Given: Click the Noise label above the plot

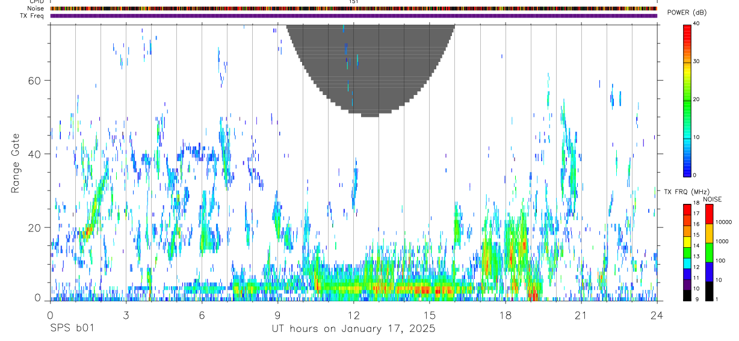Looking at the screenshot, I should point(37,8).
